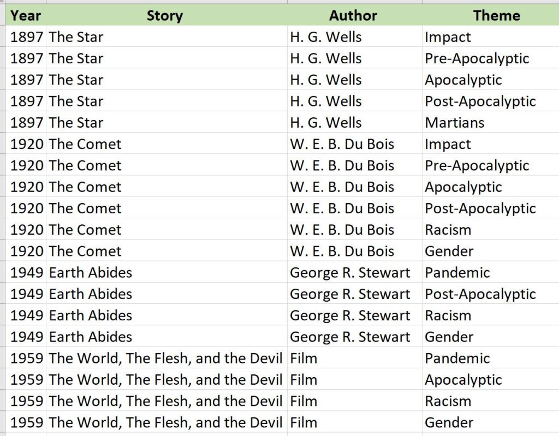
Task: Select the Impact theme cell for The Comet
Action: 448,144
